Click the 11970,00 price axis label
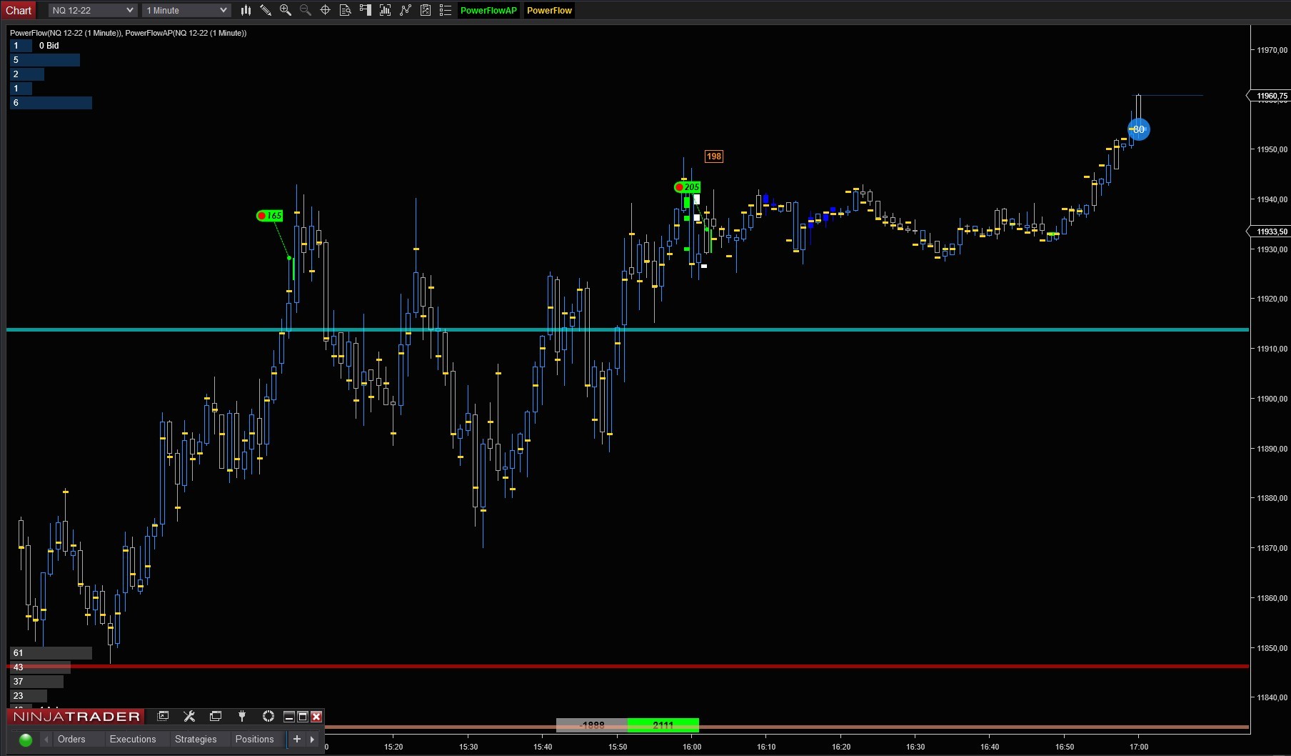The image size is (1291, 756). (1272, 50)
